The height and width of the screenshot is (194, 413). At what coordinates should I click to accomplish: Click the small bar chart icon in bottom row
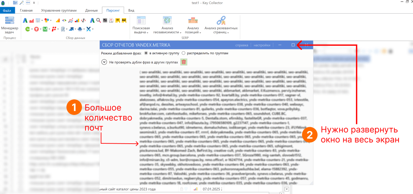pyautogui.click(x=195, y=189)
